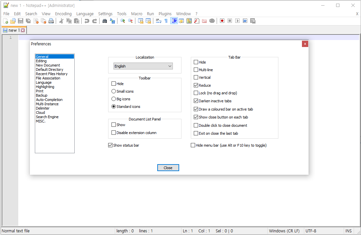361x235 pixels.
Task: Uncheck the Reduce tab bar option
Action: (196, 85)
